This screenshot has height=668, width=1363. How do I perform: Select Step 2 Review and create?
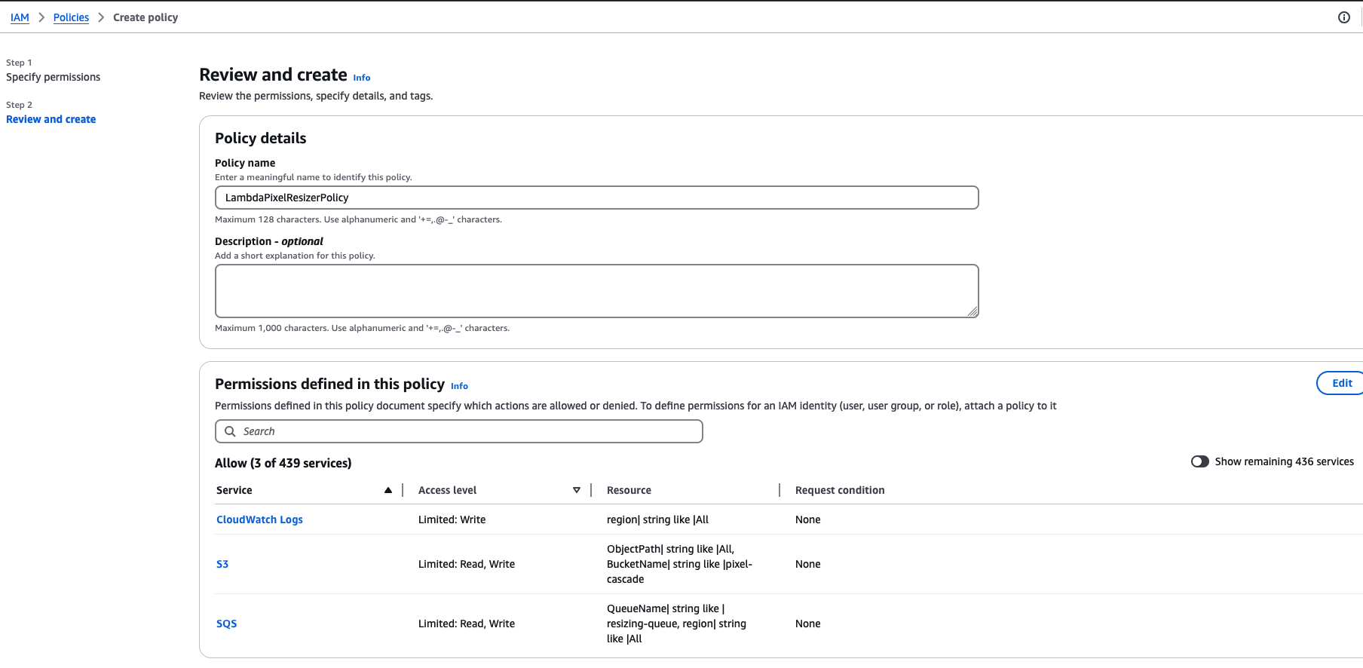pos(51,119)
